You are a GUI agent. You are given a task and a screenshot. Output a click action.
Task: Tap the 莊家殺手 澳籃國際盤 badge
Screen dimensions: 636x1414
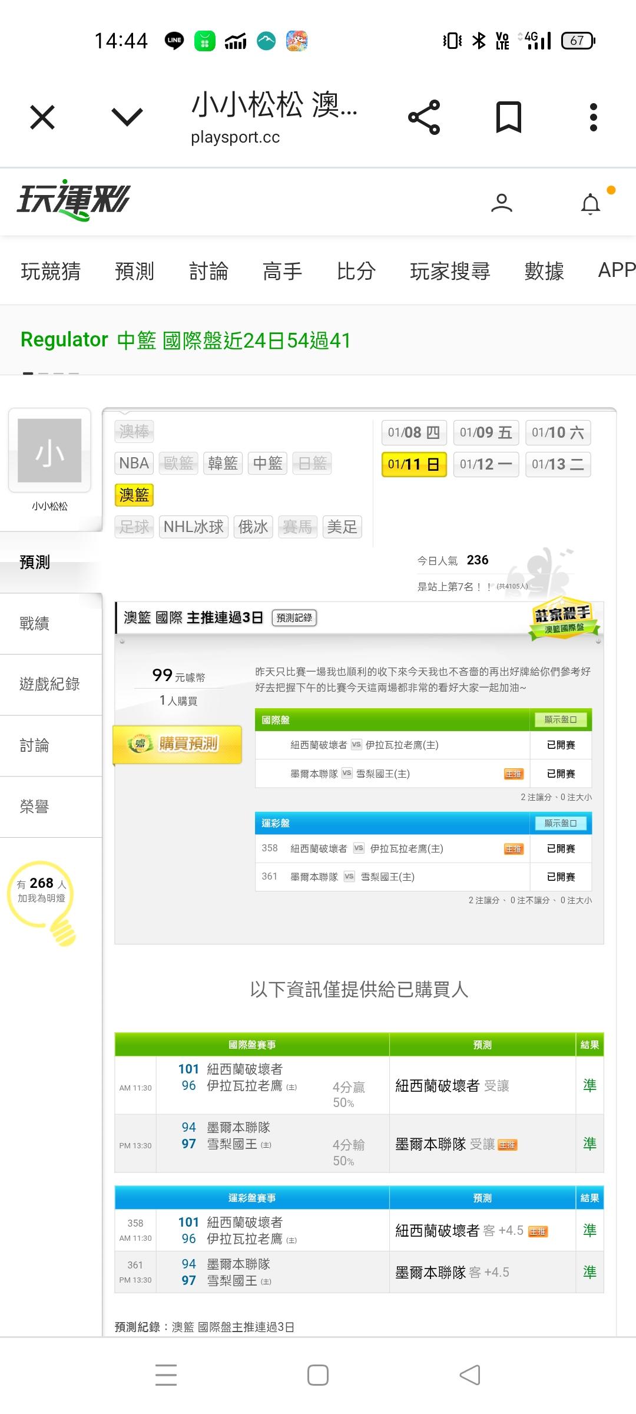click(564, 619)
